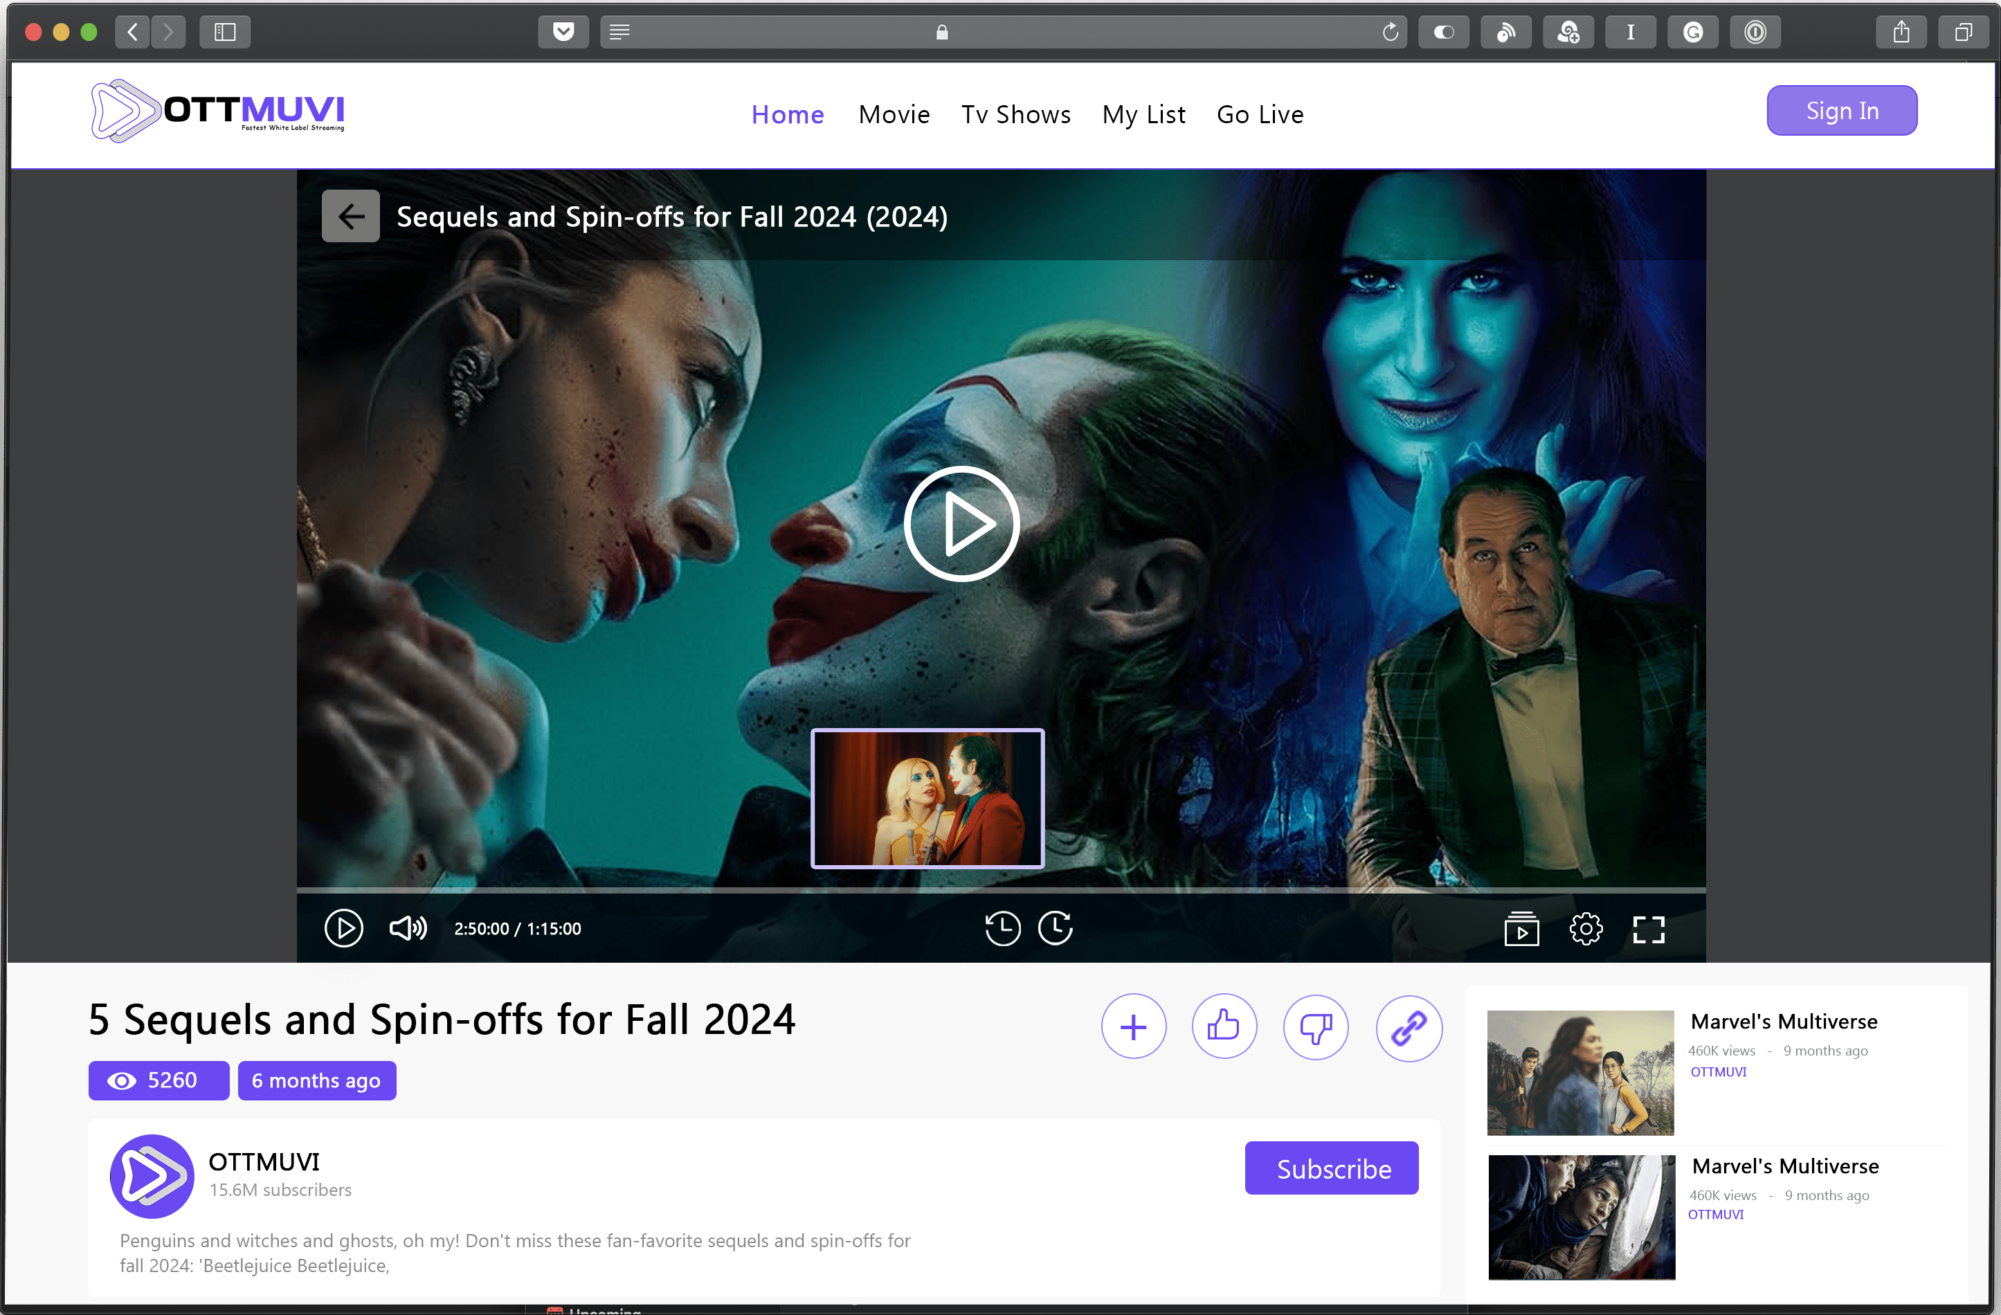Go back using the back arrow on player
The height and width of the screenshot is (1315, 2001).
pyautogui.click(x=351, y=215)
